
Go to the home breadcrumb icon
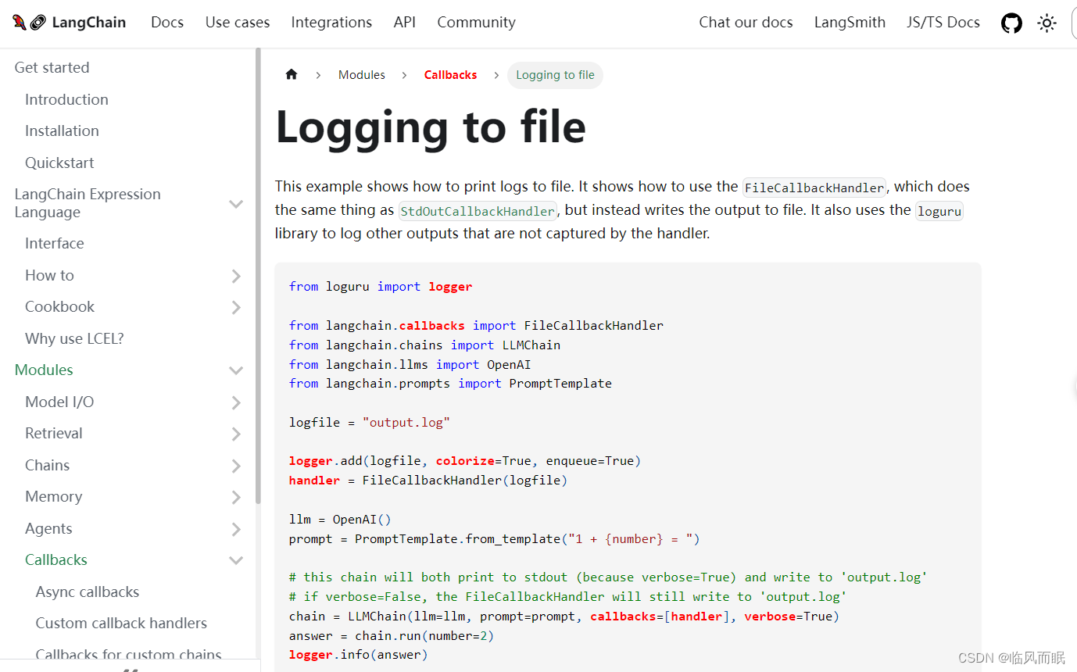(292, 75)
